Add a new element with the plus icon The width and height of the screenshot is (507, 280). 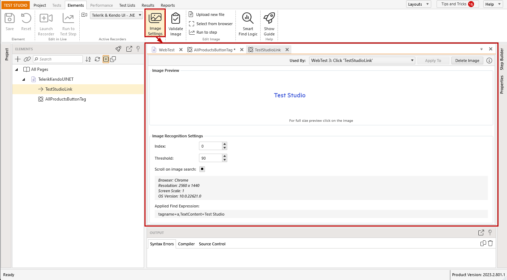(x=18, y=59)
